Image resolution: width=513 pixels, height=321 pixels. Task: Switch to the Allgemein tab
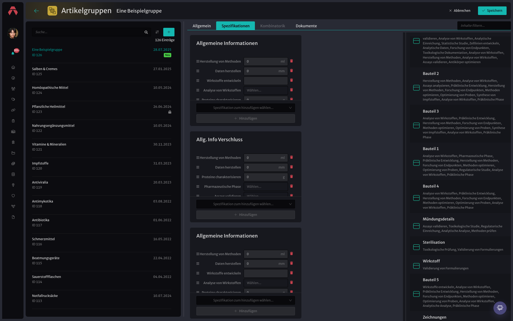point(202,26)
